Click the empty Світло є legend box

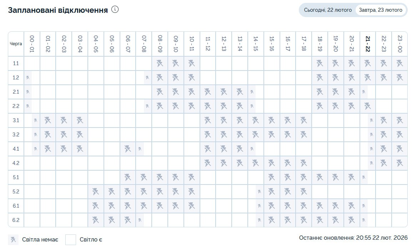point(71,240)
